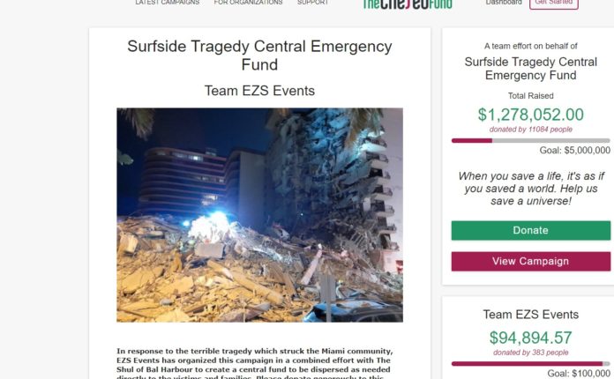The image size is (614, 379).
Task: Click the $5,000,000 goal progress bar
Action: [530, 141]
